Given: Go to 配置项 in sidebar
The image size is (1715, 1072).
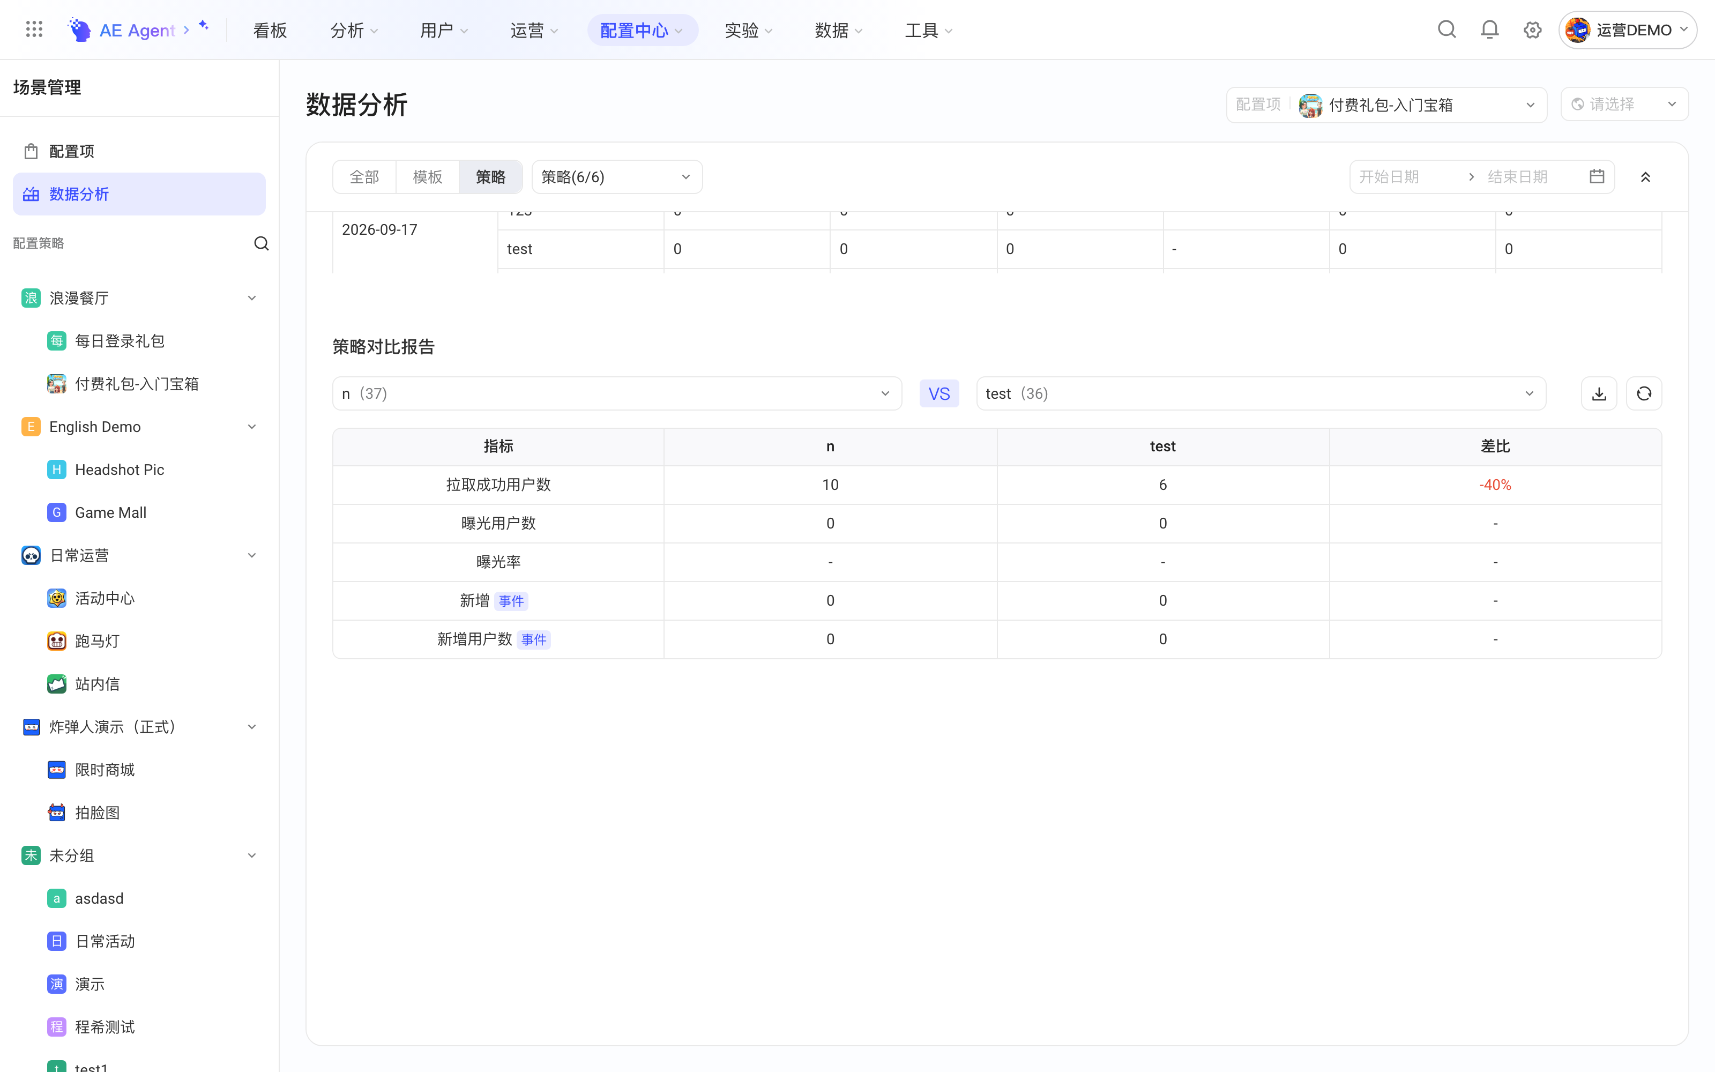Looking at the screenshot, I should pyautogui.click(x=139, y=151).
